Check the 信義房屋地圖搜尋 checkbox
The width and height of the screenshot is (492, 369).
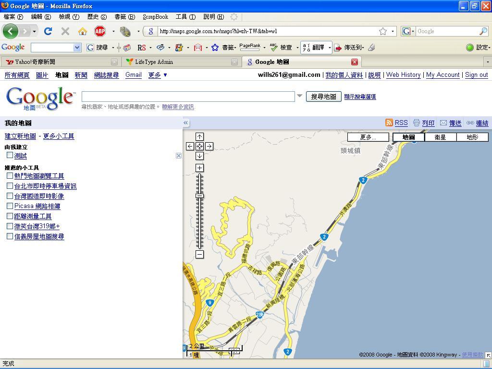[x=10, y=236]
